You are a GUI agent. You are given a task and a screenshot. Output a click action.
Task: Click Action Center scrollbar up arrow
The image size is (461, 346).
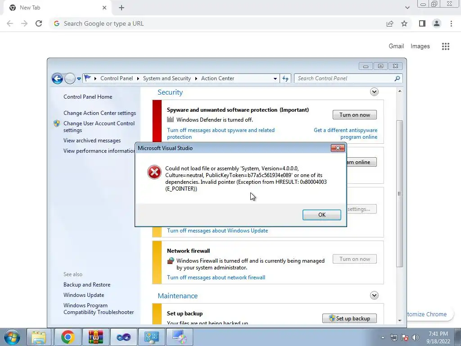click(x=400, y=91)
